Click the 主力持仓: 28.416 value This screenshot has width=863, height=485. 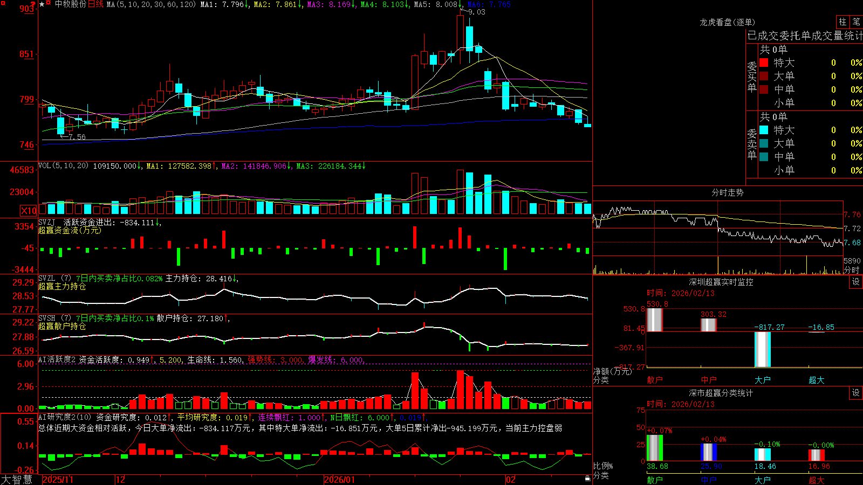[x=199, y=279]
